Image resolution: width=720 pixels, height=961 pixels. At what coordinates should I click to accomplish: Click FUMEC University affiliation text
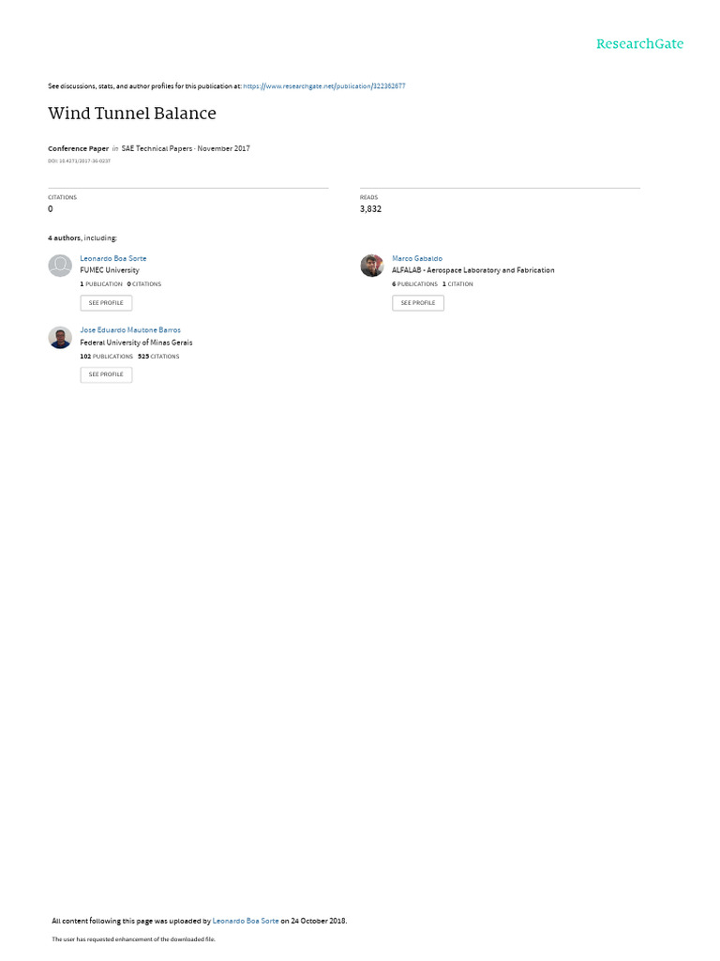[110, 270]
